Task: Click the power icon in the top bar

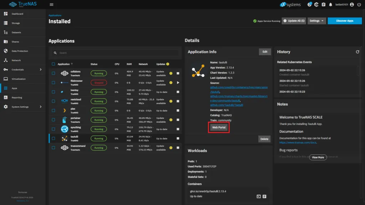Action: (x=359, y=5)
